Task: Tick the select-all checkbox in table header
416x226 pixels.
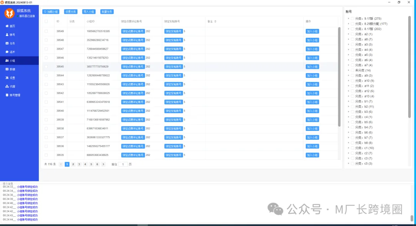Action: point(46,22)
